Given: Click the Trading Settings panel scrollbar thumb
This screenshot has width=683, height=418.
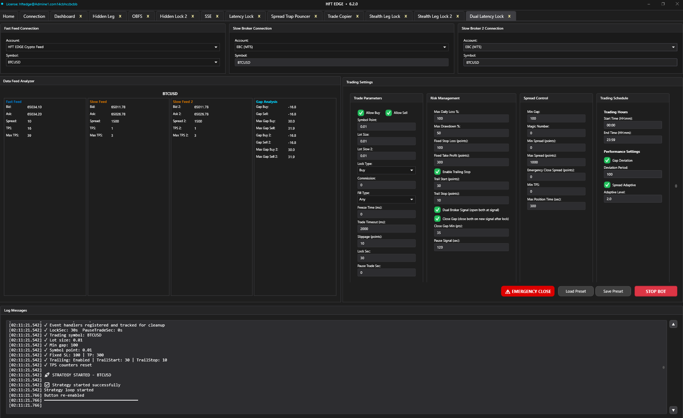Looking at the screenshot, I should [676, 186].
